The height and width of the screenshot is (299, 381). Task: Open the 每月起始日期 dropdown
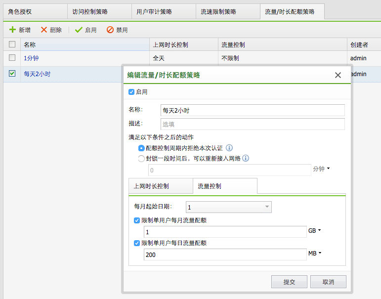click(228, 207)
